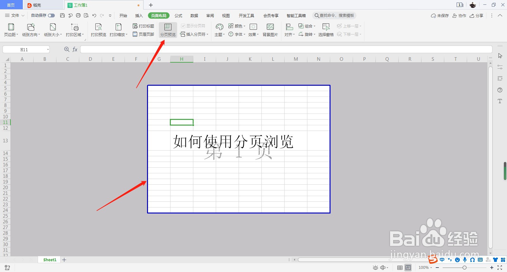Toggle Sogou punctuation mode icon

click(450, 260)
